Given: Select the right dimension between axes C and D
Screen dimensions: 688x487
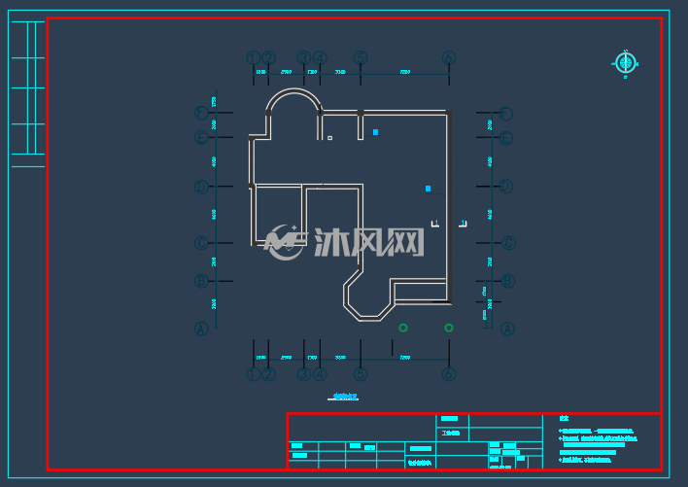Looking at the screenshot, I should [490, 215].
